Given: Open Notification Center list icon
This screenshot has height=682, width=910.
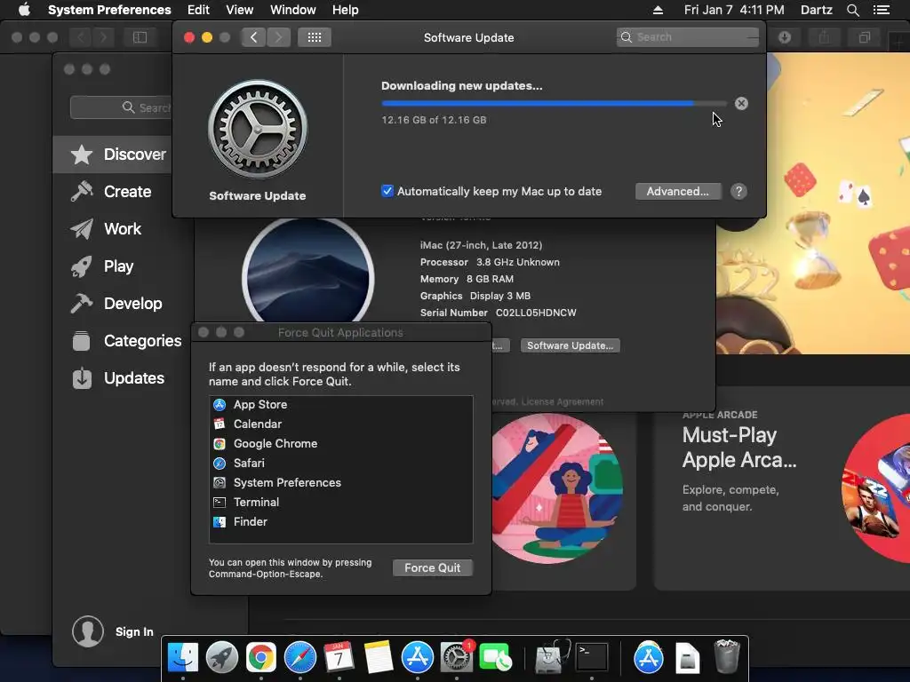Looking at the screenshot, I should 881,10.
